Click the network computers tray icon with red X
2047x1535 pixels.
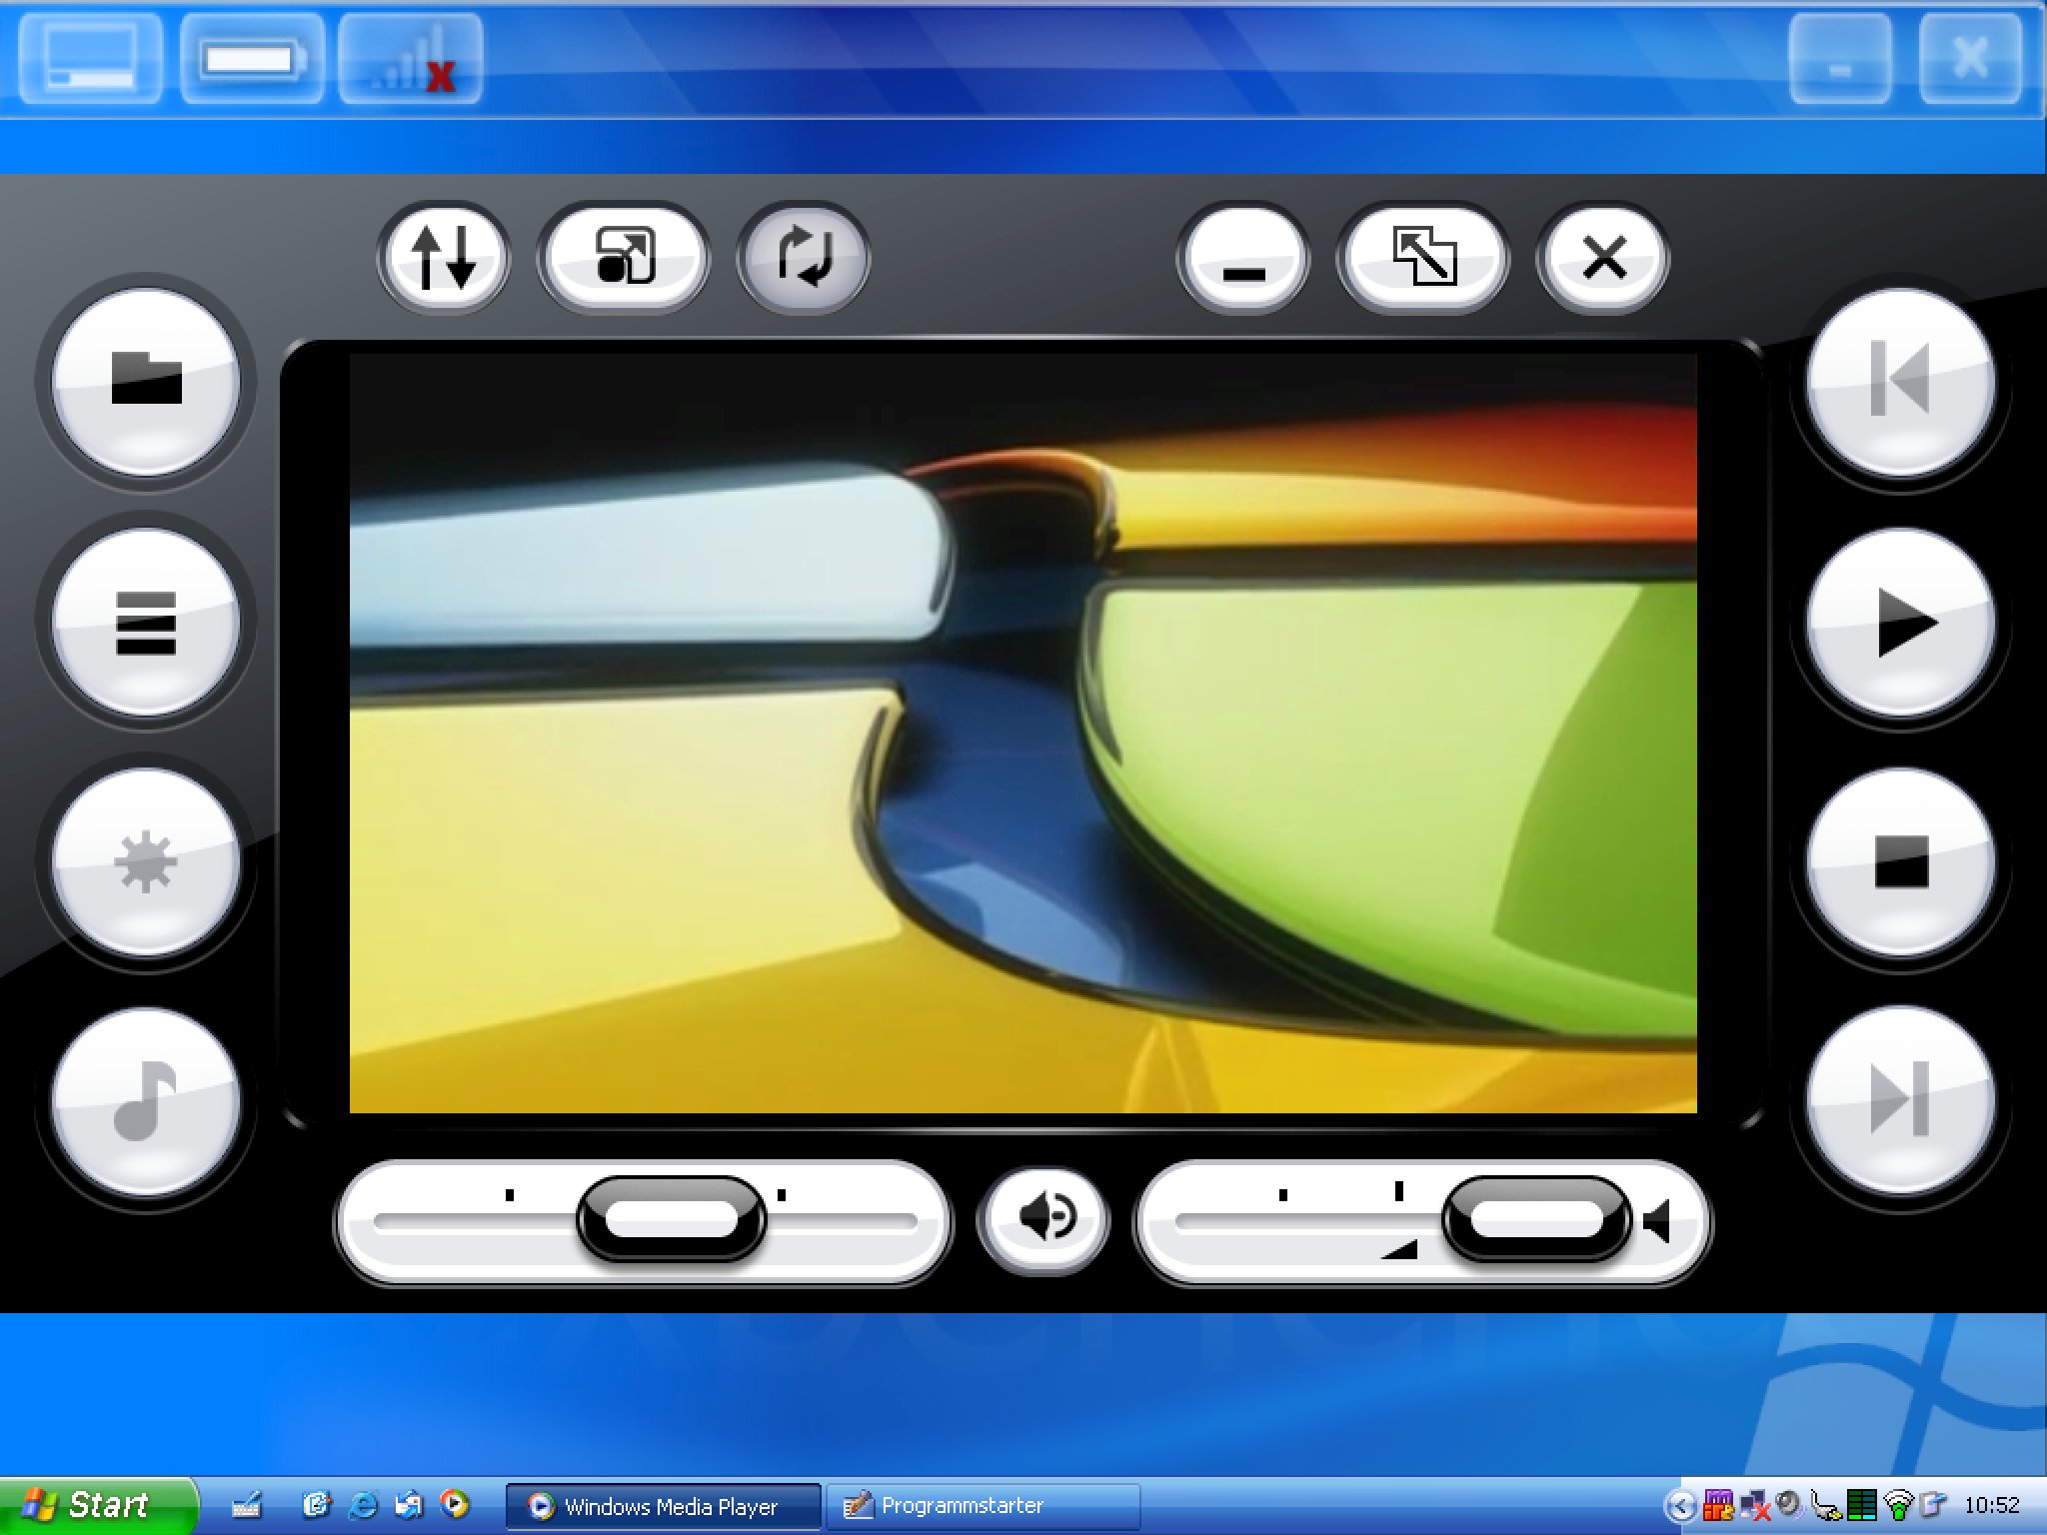(1754, 1505)
